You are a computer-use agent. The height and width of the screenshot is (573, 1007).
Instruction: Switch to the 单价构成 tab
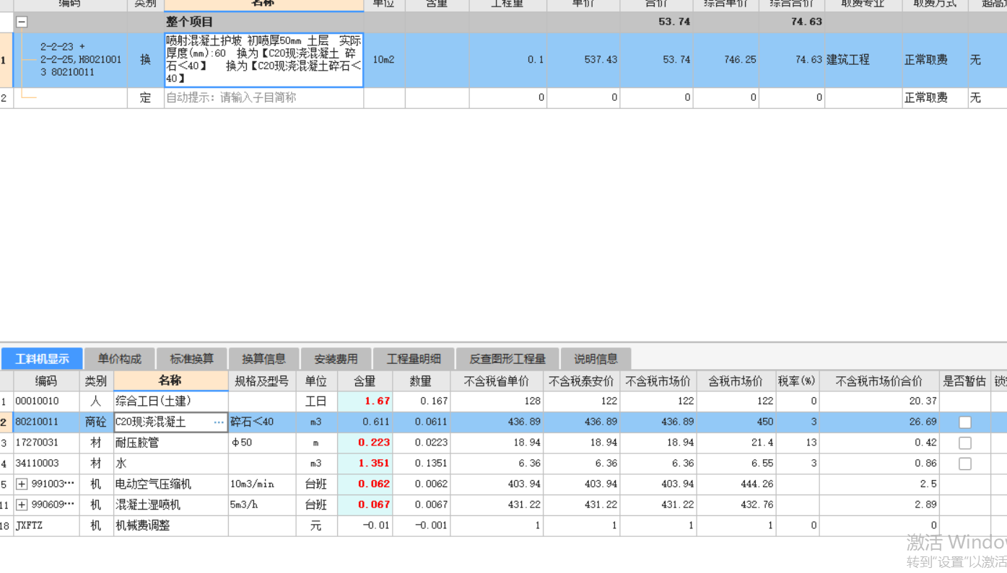click(120, 359)
